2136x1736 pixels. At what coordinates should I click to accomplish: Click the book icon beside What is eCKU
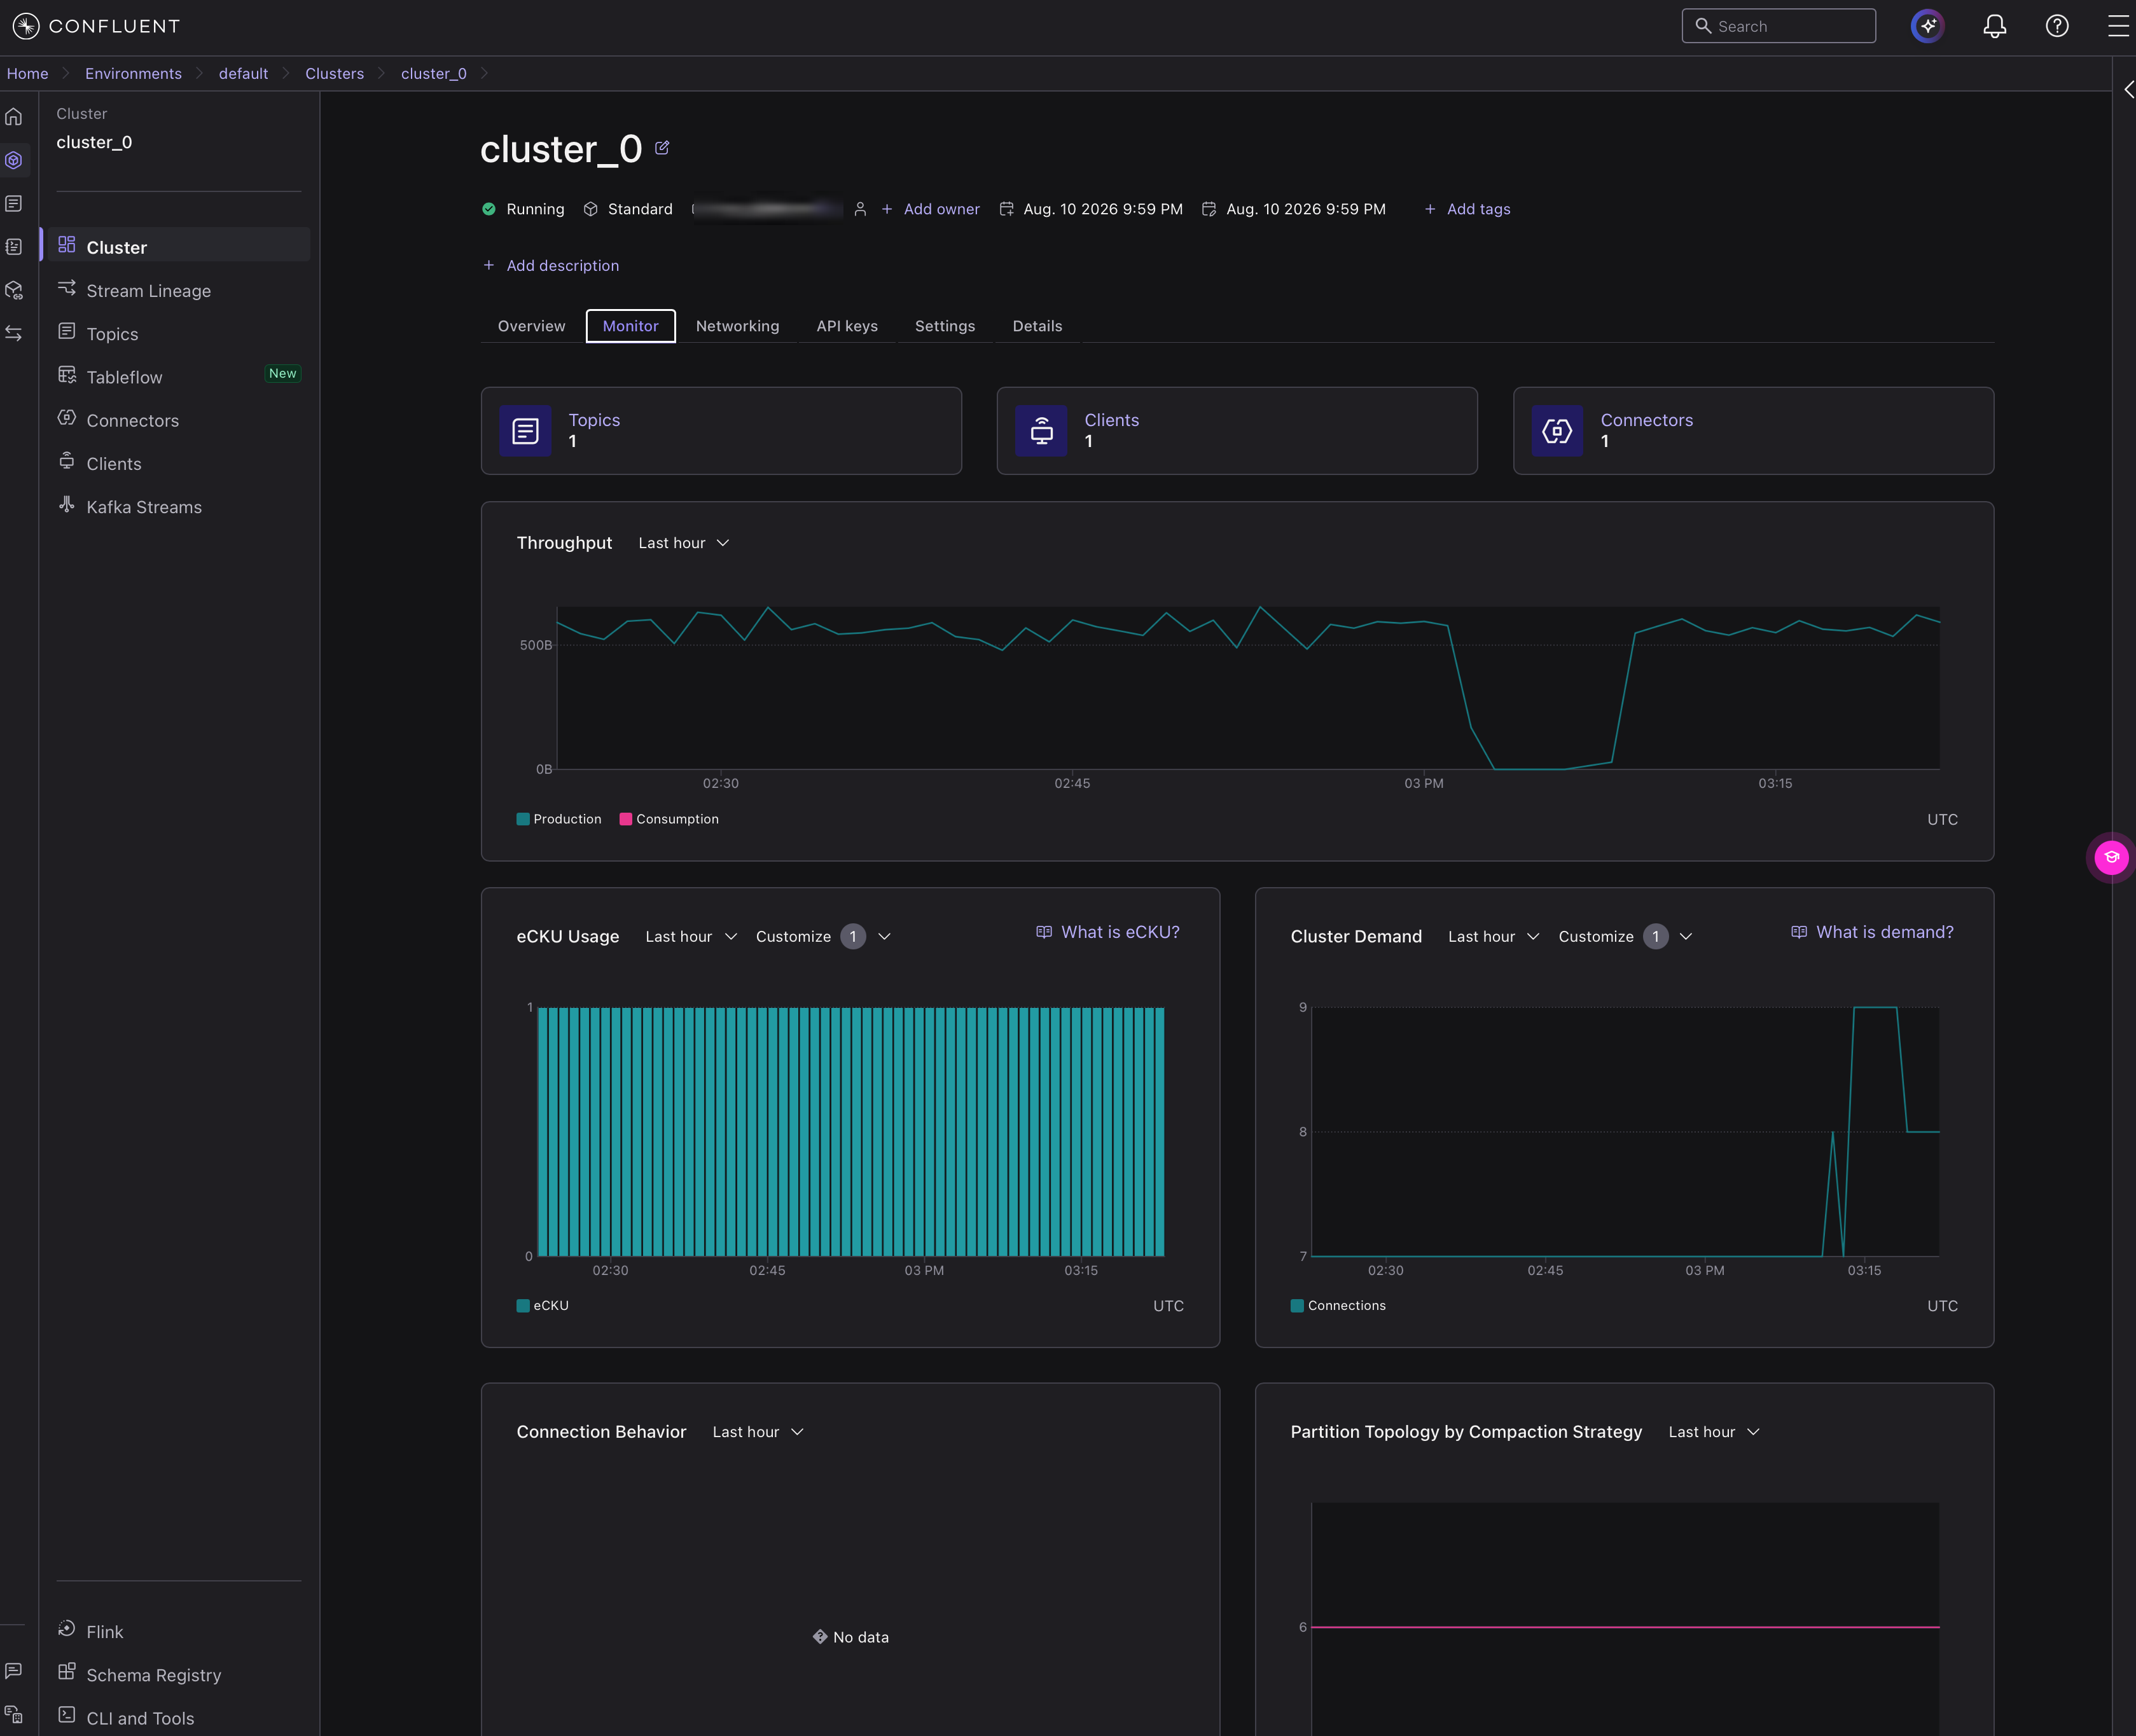coord(1043,932)
